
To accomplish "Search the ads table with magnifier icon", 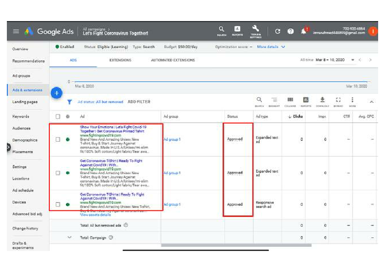I will tap(259, 102).
